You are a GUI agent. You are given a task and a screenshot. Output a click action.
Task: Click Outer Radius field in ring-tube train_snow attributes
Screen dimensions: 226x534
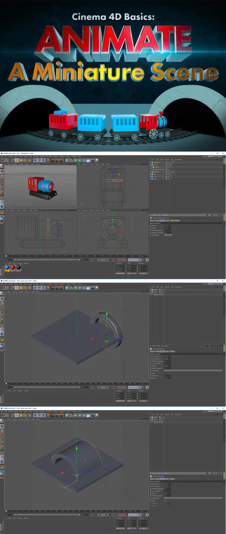pos(168,359)
